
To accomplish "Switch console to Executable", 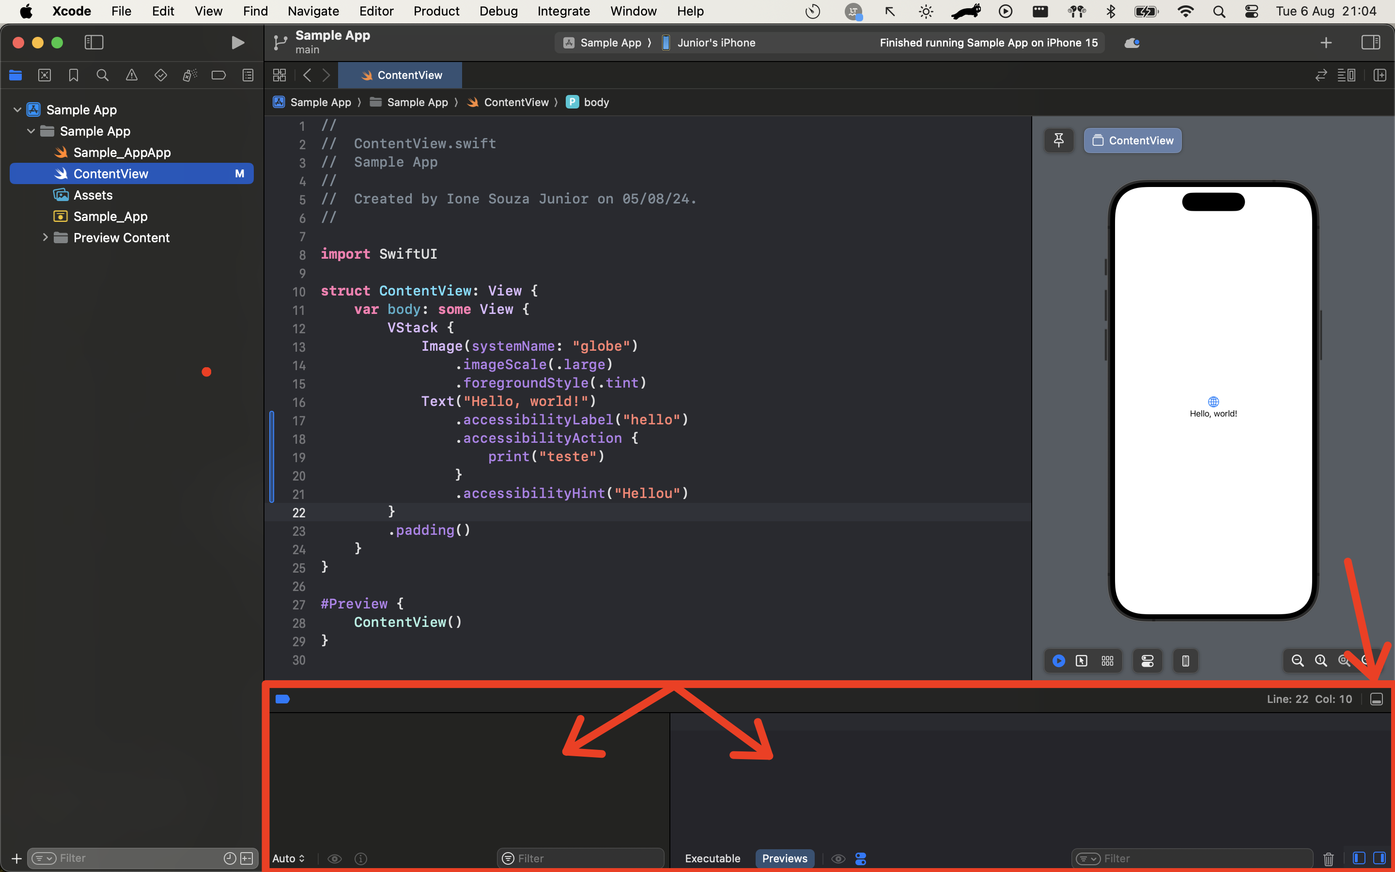I will pyautogui.click(x=712, y=859).
